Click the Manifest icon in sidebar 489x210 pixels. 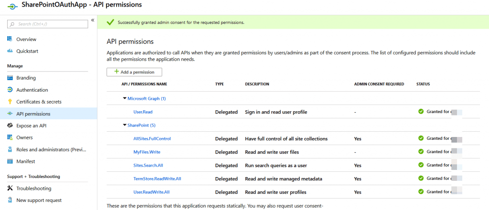coord(10,161)
